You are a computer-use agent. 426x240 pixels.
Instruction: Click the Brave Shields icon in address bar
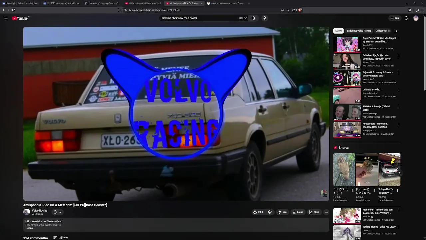pyautogui.click(x=300, y=10)
